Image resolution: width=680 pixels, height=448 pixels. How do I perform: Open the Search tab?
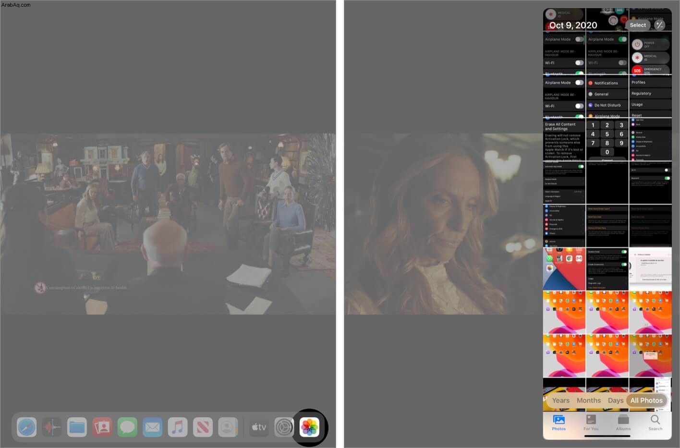[656, 423]
